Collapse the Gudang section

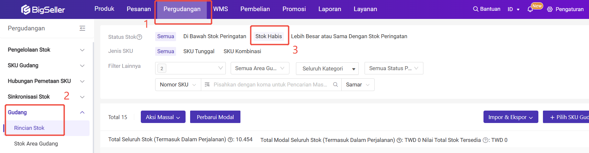(46, 113)
